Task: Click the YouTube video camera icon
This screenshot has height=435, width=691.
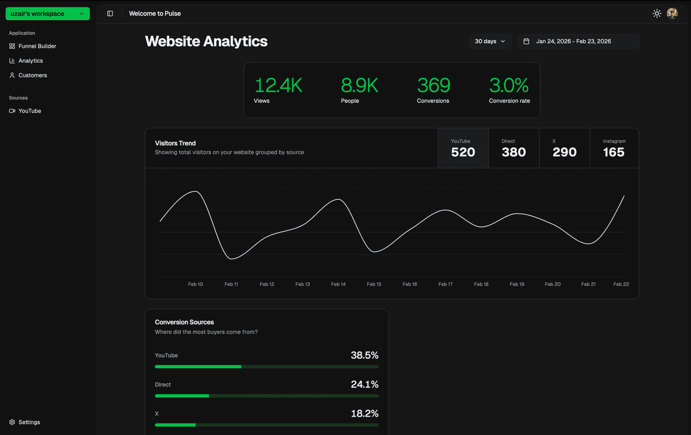Action: pyautogui.click(x=12, y=111)
